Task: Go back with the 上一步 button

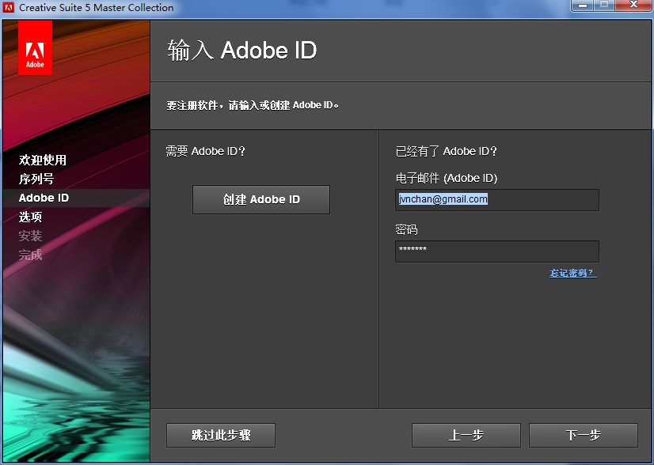Action: click(x=466, y=436)
